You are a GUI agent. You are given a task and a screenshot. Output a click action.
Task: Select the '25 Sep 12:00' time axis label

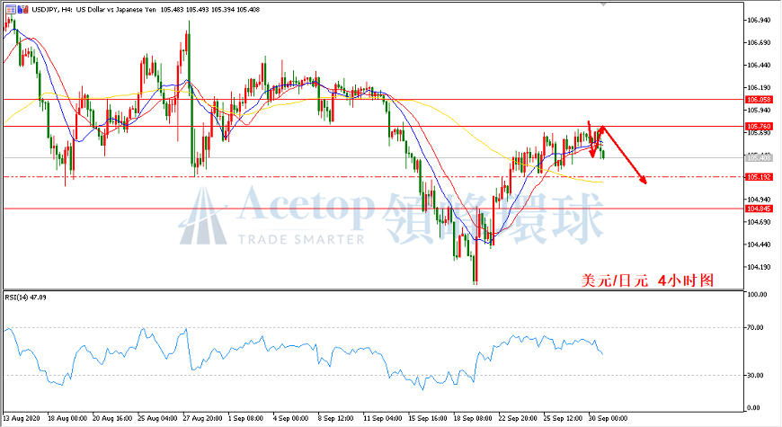563,418
